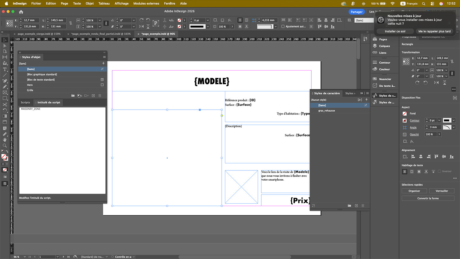460x259 pixels.
Task: Click the rotate 90° clockwise icon in the Propriétés panel
Action: 417,82
